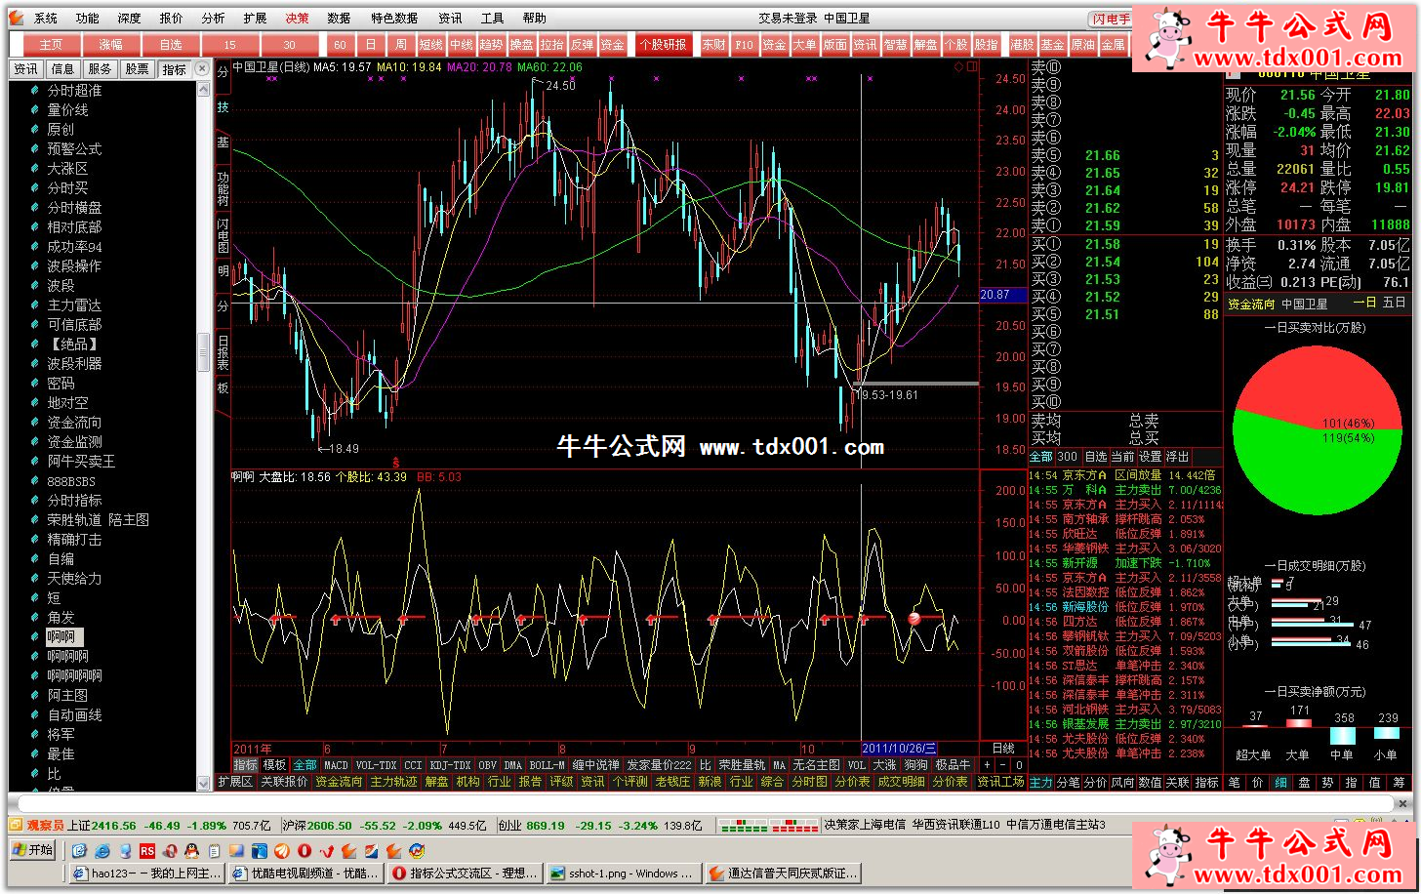Click the bullet icon beside 资金流向 indicator
The image size is (1421, 894).
click(x=35, y=423)
